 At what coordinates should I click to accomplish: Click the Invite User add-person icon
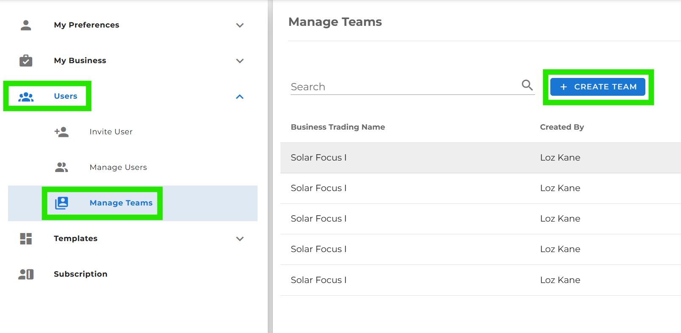(62, 132)
